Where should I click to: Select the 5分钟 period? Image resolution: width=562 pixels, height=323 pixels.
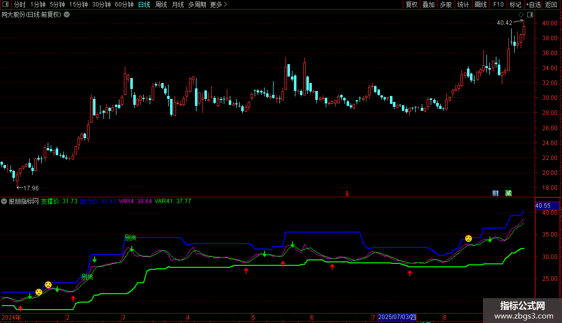point(57,4)
